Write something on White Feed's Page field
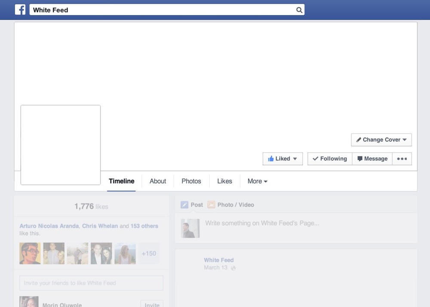This screenshot has width=430, height=307. (x=262, y=223)
